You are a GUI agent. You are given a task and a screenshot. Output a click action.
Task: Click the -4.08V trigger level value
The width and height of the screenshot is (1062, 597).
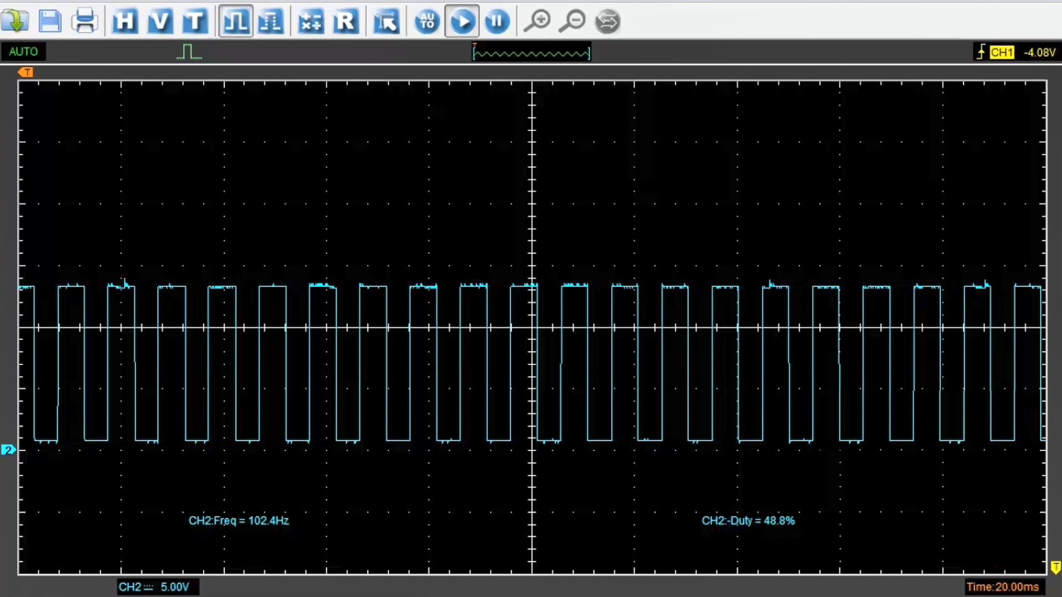[x=1039, y=52]
